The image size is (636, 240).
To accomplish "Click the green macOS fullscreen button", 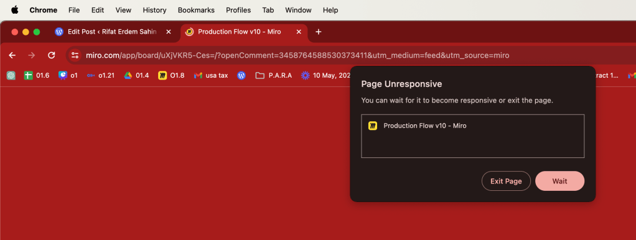I will (x=37, y=32).
